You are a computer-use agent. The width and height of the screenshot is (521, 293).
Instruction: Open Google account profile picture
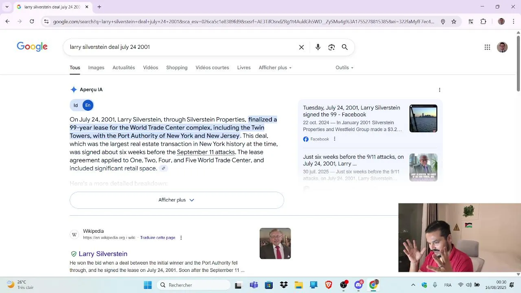click(x=502, y=47)
